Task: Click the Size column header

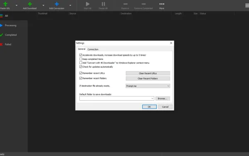Action: click(x=195, y=14)
